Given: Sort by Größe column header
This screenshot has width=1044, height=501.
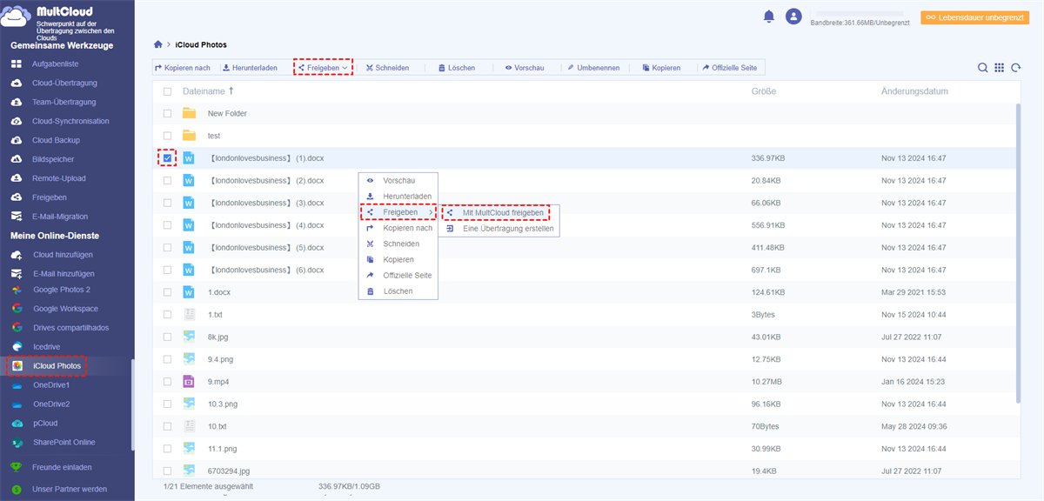Looking at the screenshot, I should pos(764,91).
